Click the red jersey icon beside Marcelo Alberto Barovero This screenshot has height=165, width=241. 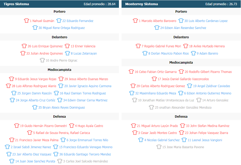pyautogui.click(x=136, y=20)
